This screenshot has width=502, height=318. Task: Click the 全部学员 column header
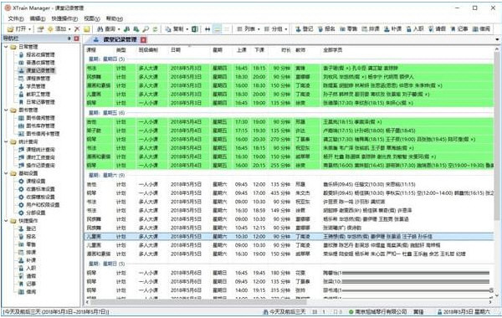click(x=333, y=50)
